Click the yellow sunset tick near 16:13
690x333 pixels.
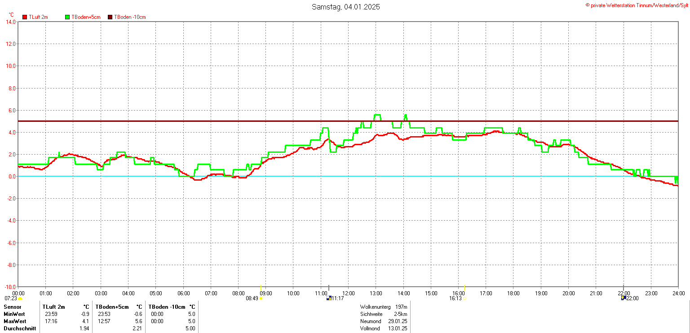[464, 288]
